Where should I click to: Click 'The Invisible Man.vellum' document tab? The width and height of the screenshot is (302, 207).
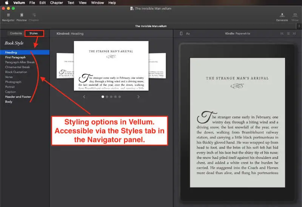click(x=151, y=26)
